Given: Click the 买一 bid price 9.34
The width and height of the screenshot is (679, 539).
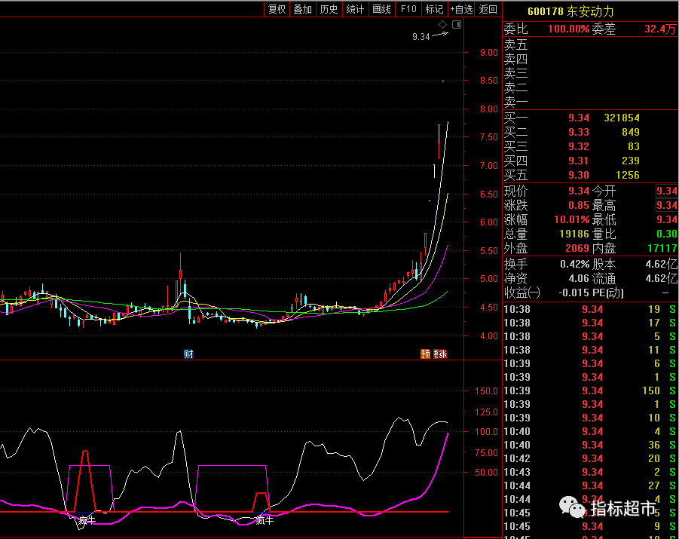Looking at the screenshot, I should pyautogui.click(x=579, y=118).
